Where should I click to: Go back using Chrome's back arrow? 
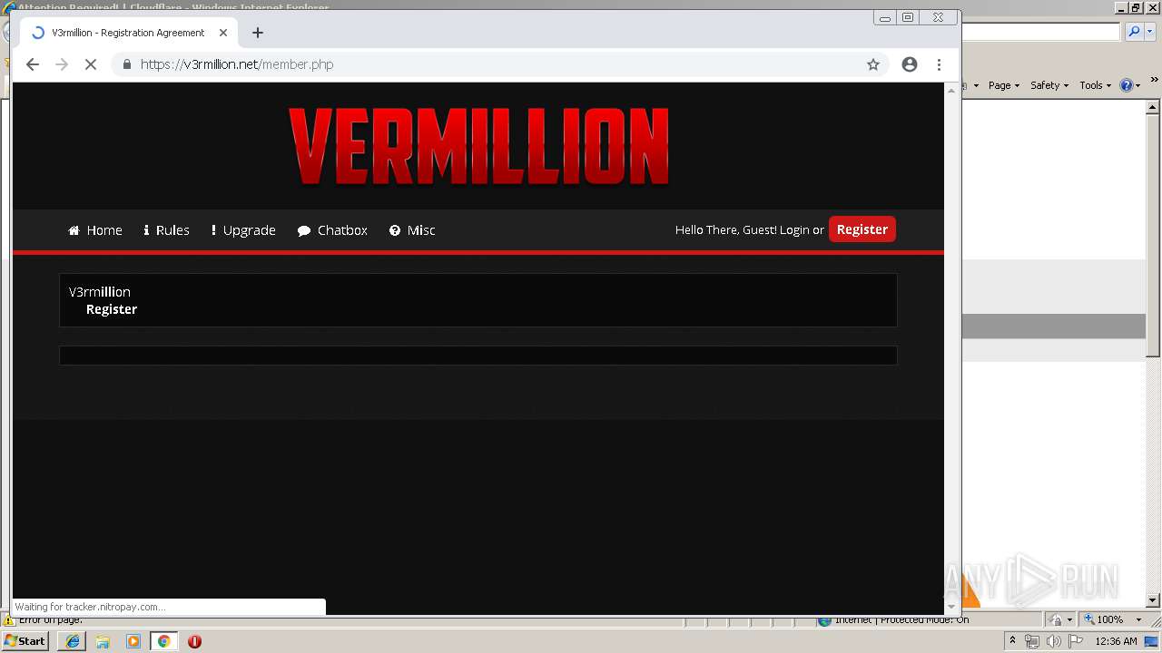coord(33,64)
